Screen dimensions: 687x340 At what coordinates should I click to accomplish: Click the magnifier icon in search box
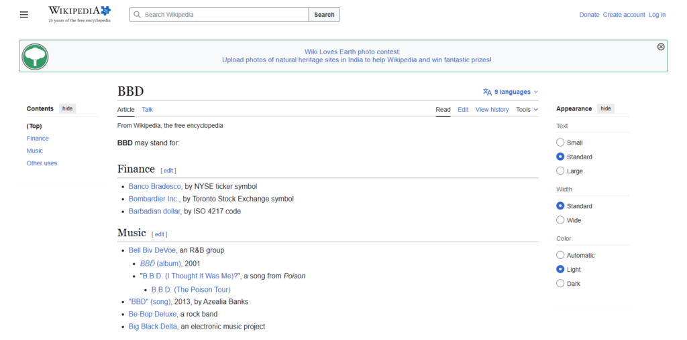pos(137,15)
